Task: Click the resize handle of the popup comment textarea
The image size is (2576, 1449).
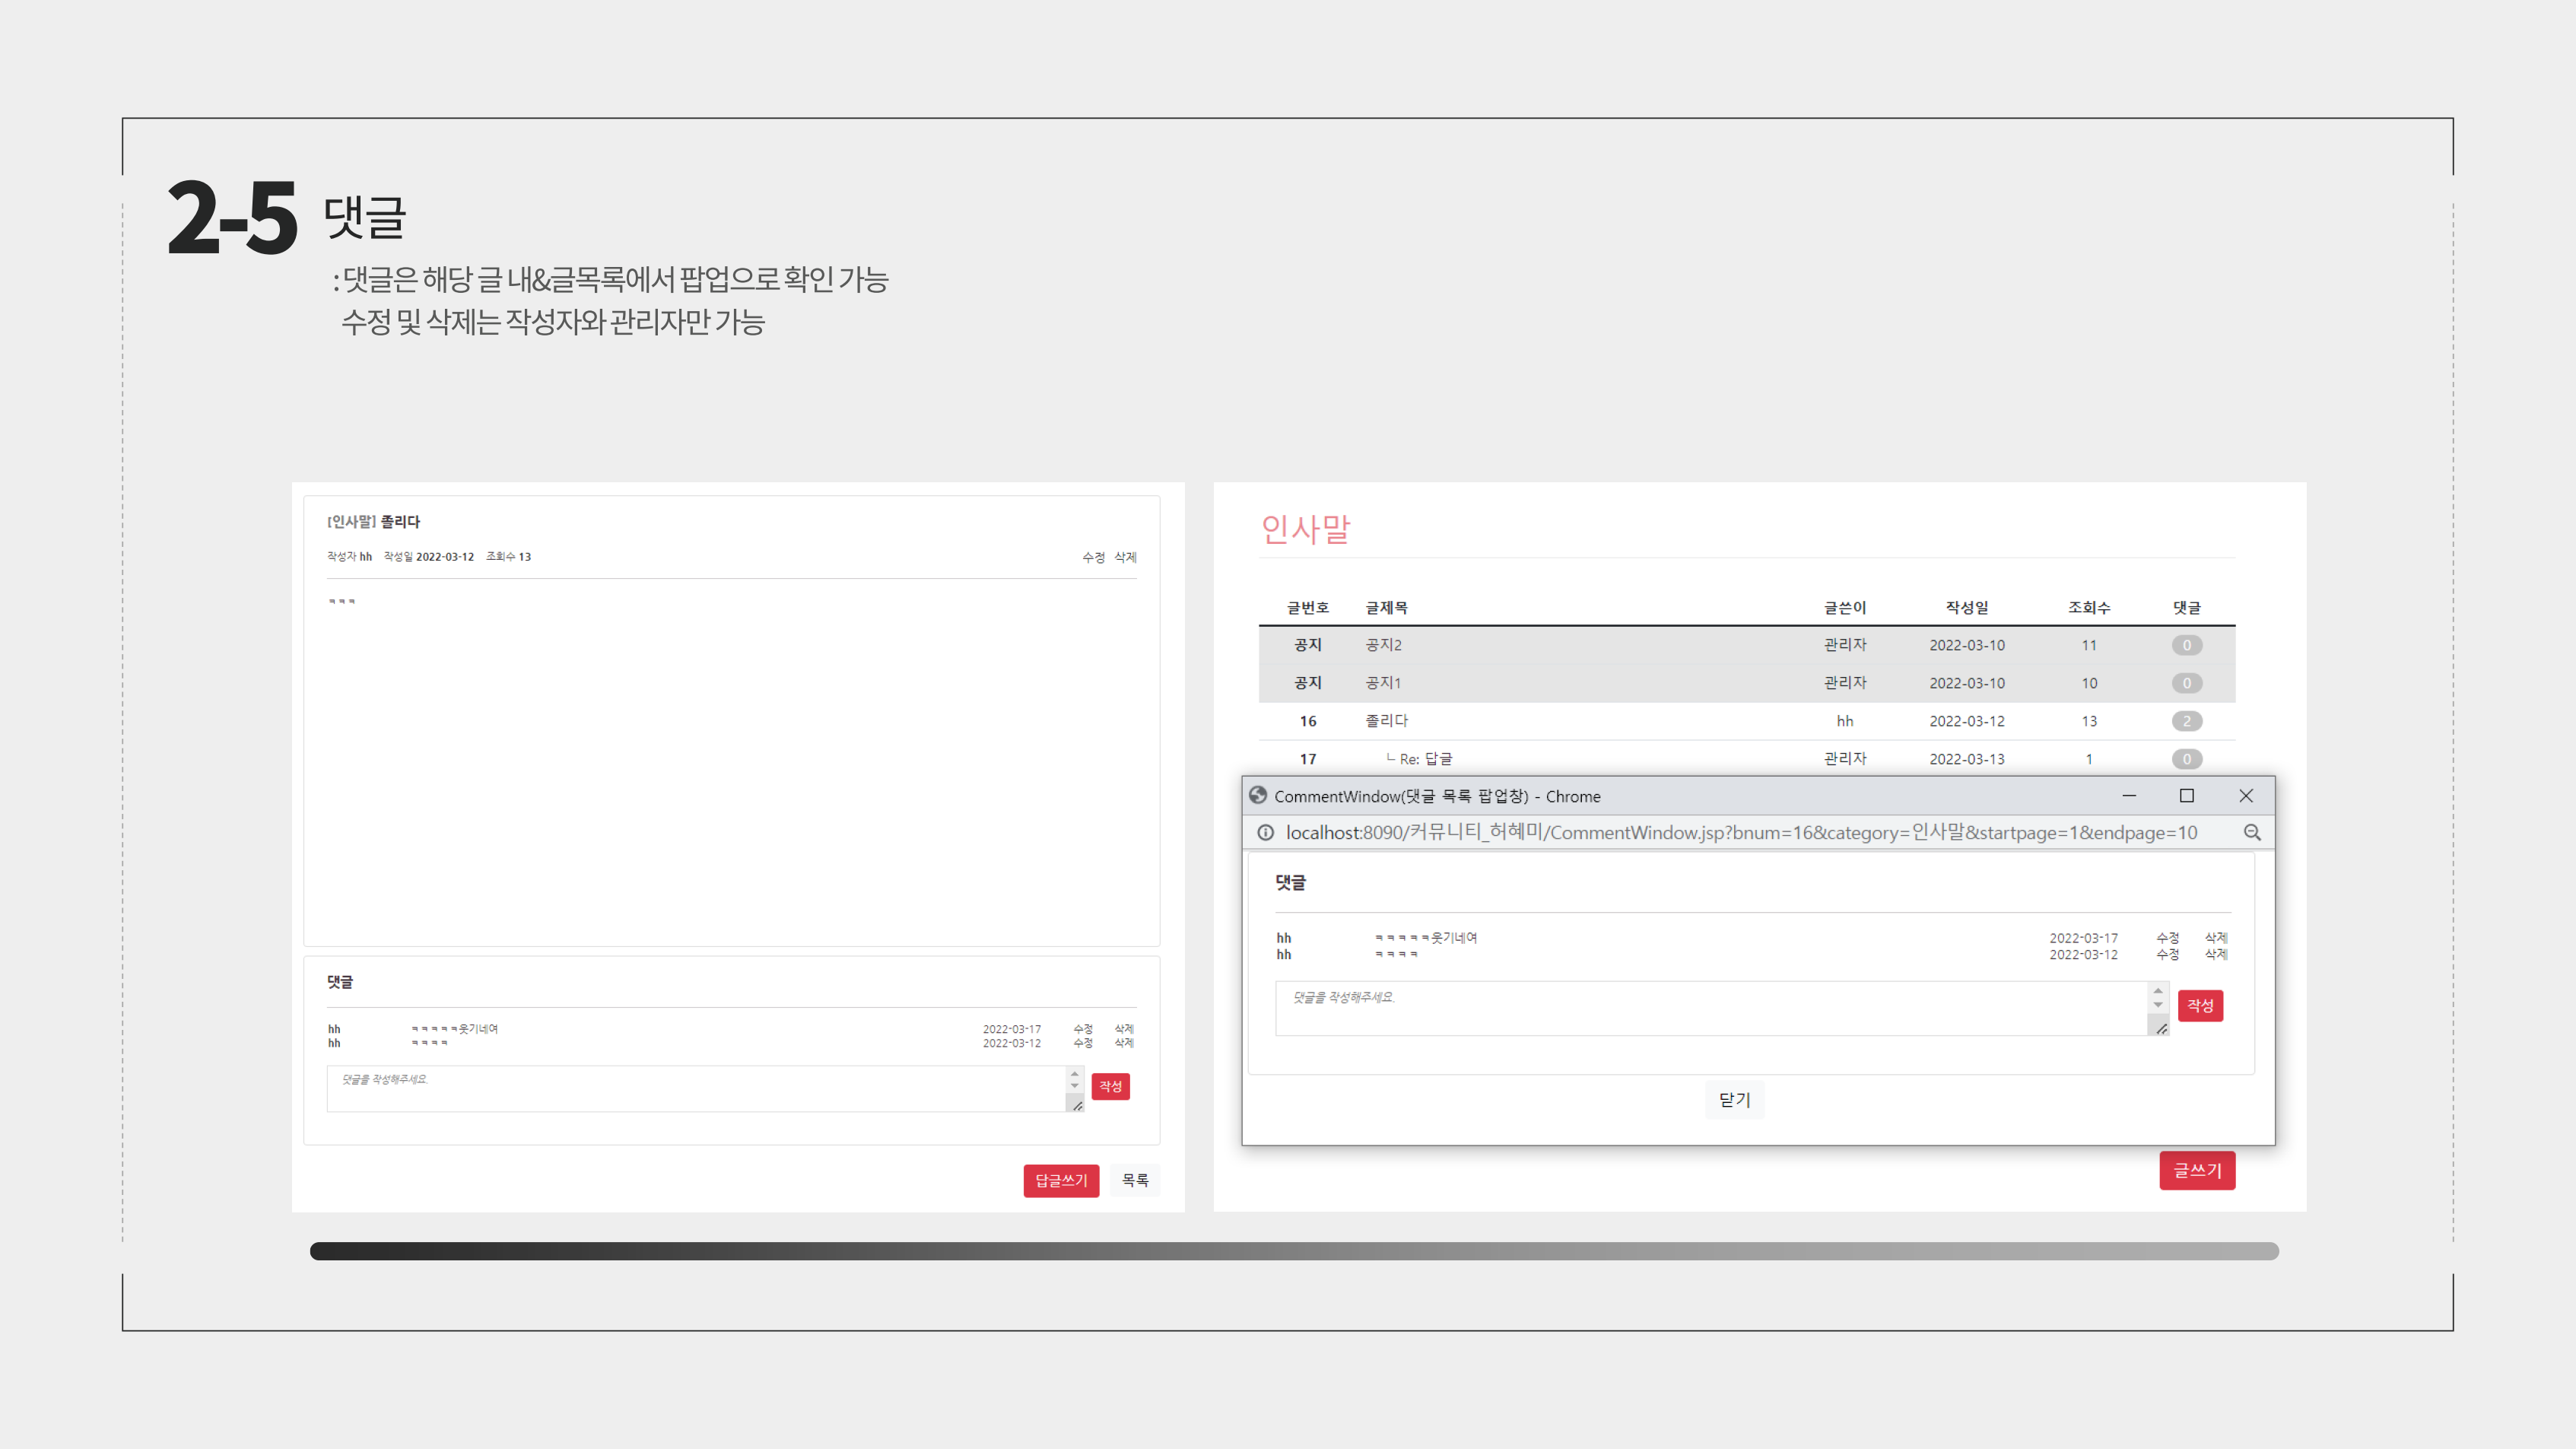Action: pyautogui.click(x=2162, y=1028)
